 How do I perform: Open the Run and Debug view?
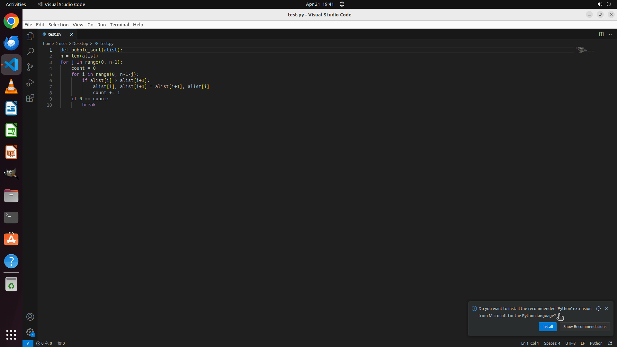pos(30,83)
